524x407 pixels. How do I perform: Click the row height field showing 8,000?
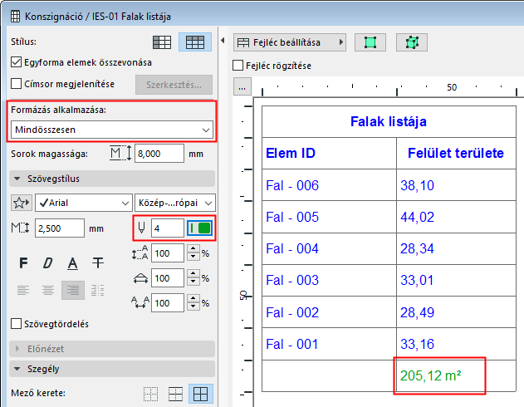tap(159, 154)
